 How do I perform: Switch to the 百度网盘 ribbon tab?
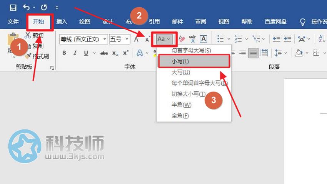point(275,21)
